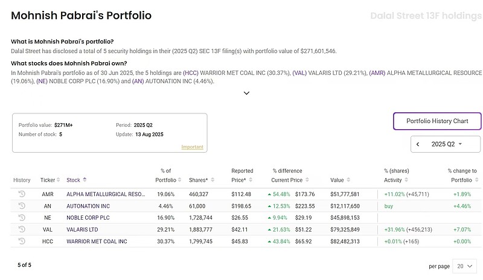Open ALPHA METALLURGICAL stock link
Viewport: 483px width, 280px height.
coord(106,194)
